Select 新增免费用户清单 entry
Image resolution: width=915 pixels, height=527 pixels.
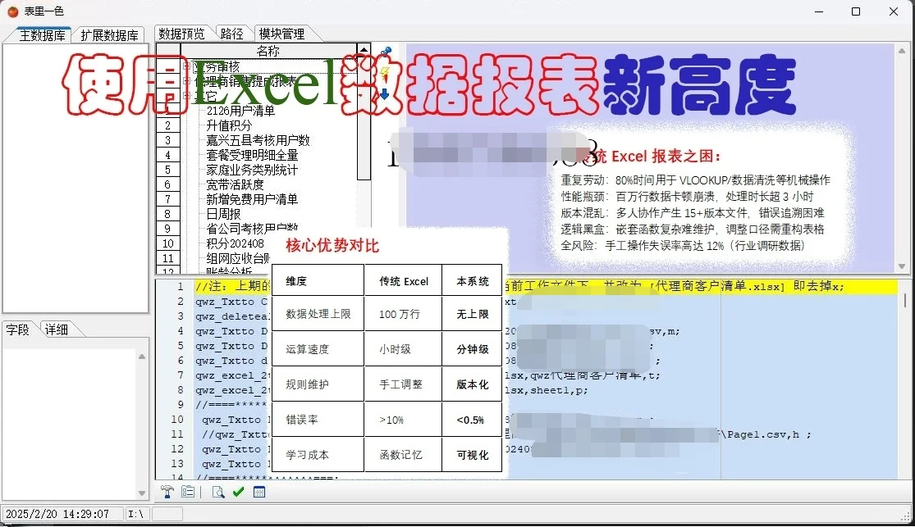(252, 199)
